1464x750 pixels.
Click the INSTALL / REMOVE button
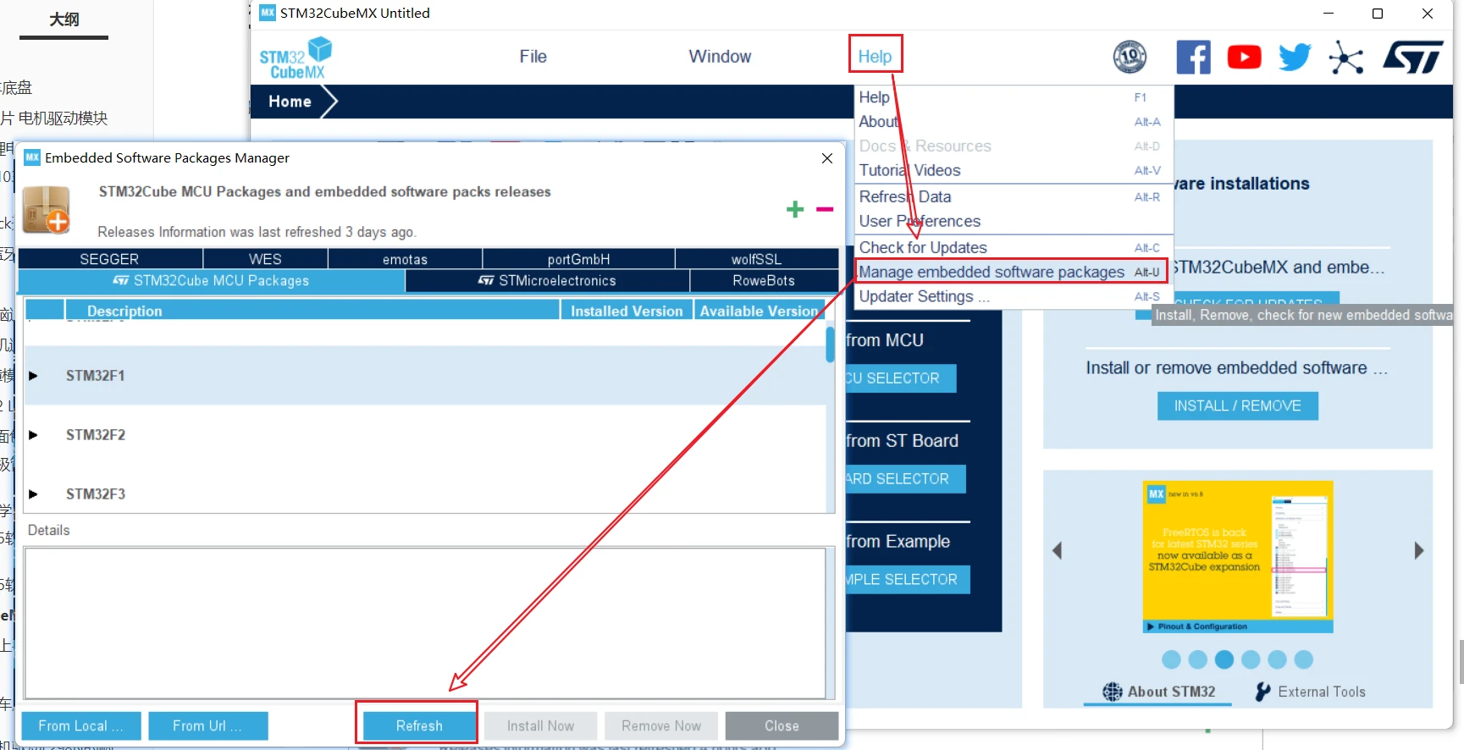(1237, 406)
